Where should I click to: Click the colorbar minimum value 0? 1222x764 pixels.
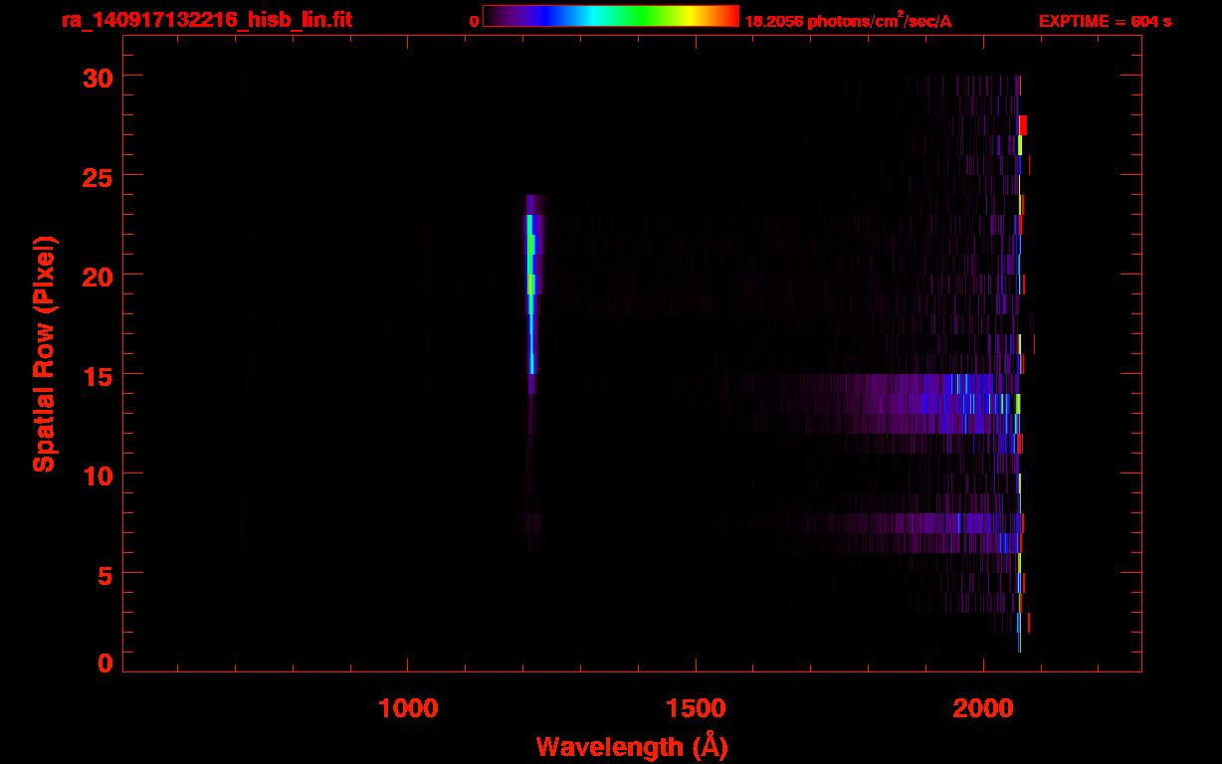pyautogui.click(x=474, y=21)
